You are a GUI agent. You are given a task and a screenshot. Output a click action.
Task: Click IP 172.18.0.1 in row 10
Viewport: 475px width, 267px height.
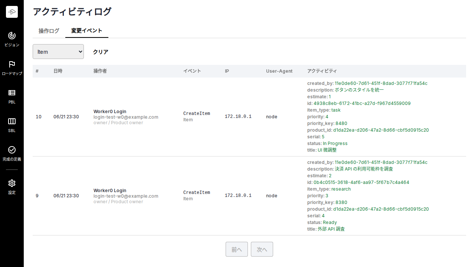click(238, 117)
